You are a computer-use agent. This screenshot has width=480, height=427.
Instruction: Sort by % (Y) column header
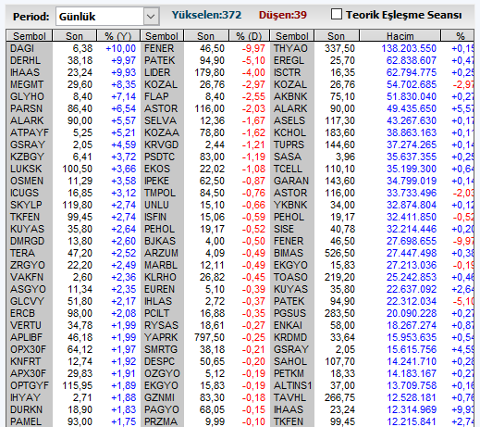click(x=118, y=36)
